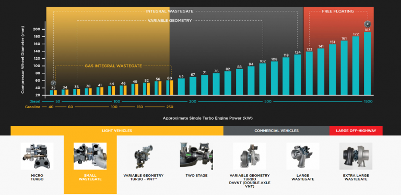Screen dimensions: 401x195
Task: Pick the Large Wastegate turbo image
Action: click(303, 156)
